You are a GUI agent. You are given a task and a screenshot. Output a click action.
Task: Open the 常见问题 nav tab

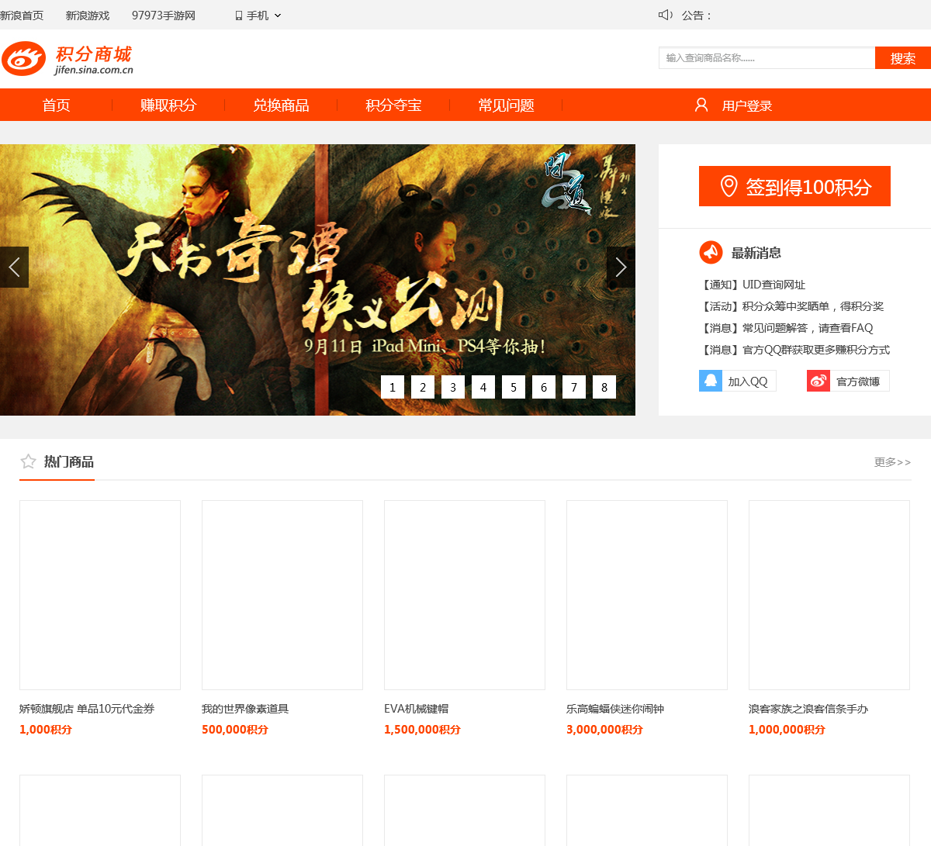(x=506, y=105)
